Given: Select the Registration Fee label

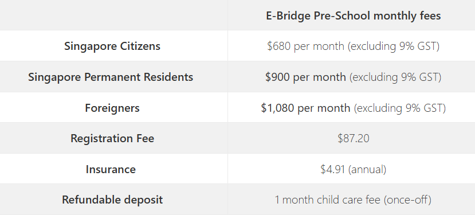Looking at the screenshot, I should [112, 139].
